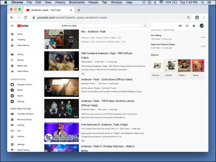Open The Tonight Show Starring Jimmy Fallon channel
The width and height of the screenshot is (216, 162).
click(x=98, y=128)
